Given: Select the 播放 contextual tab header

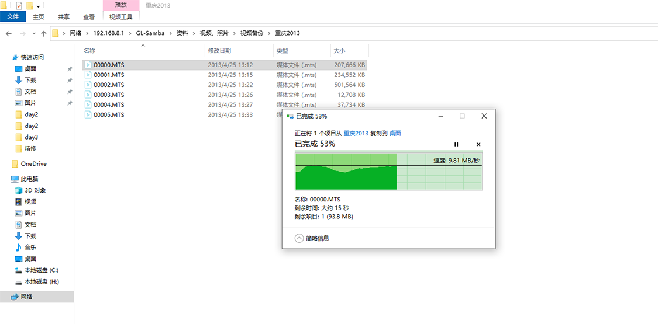Looking at the screenshot, I should coord(121,5).
